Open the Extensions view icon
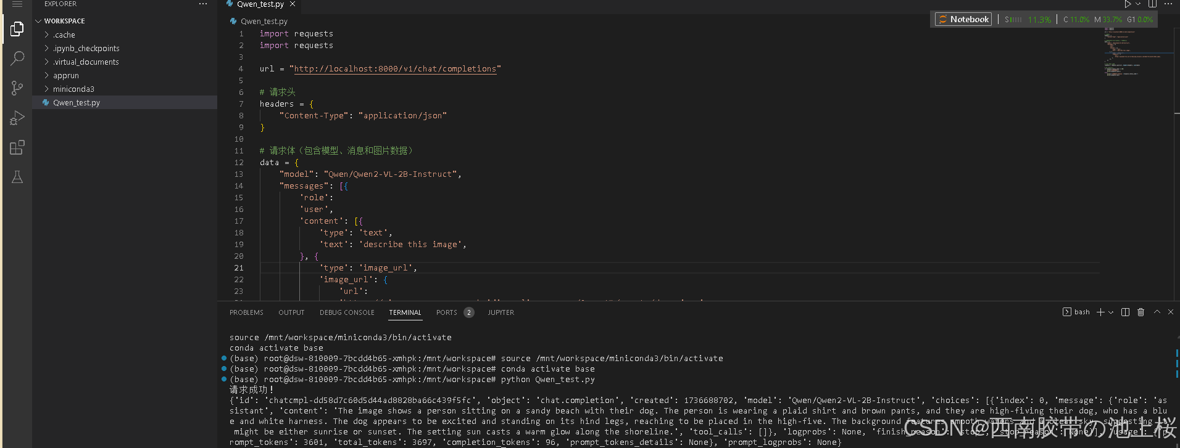Image resolution: width=1180 pixels, height=448 pixels. (17, 147)
